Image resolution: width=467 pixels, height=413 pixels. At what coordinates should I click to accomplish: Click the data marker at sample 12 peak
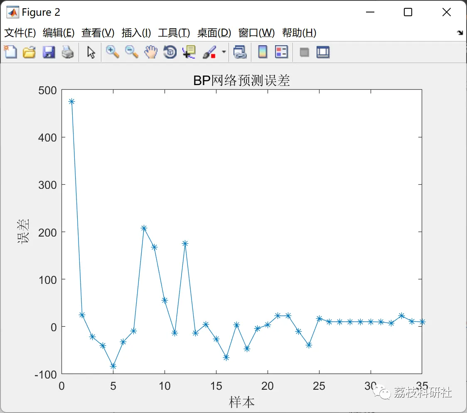click(x=185, y=243)
